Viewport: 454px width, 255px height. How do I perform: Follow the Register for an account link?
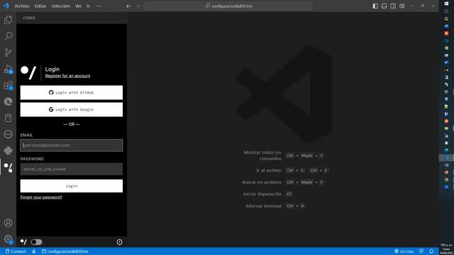click(67, 76)
